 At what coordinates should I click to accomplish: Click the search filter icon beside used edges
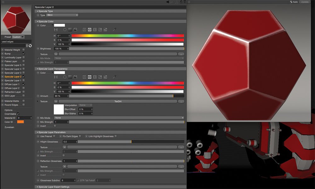click(30, 46)
